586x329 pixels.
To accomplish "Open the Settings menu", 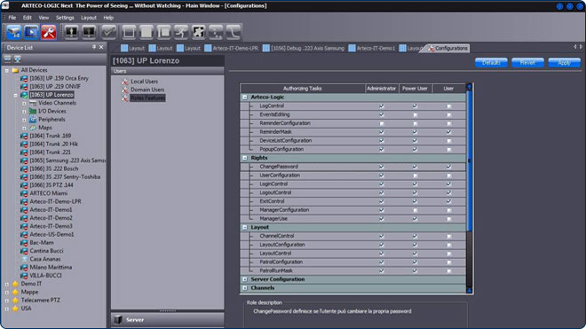I will coord(65,18).
